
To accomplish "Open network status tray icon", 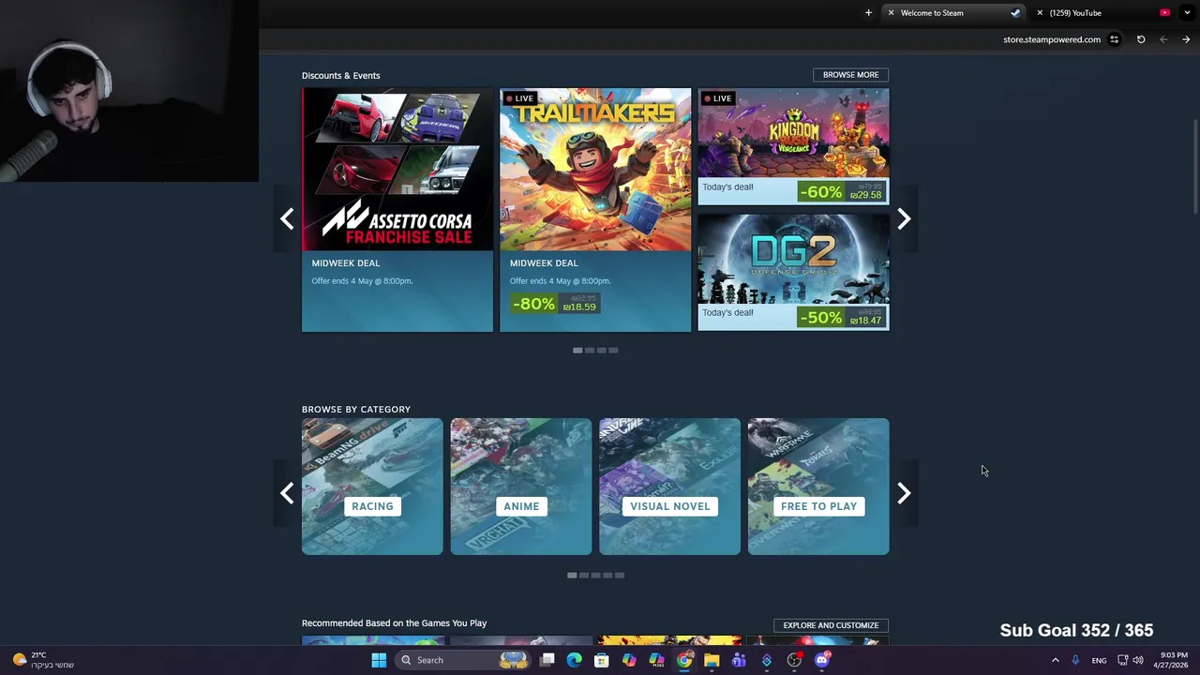I will (1123, 660).
